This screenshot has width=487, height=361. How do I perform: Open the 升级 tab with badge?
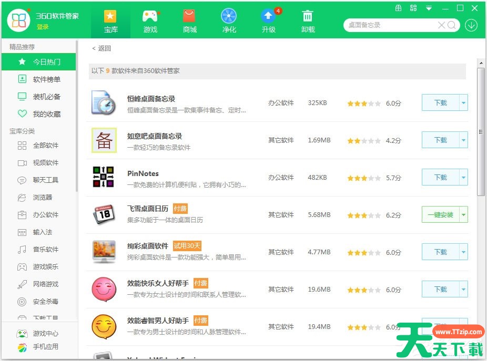[269, 21]
